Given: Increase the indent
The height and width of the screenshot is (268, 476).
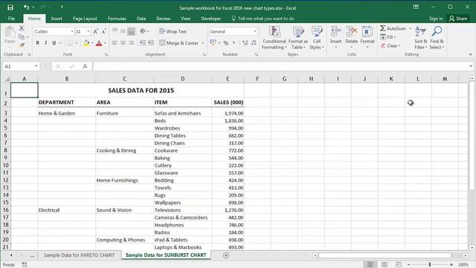Looking at the screenshot, I should (x=150, y=43).
